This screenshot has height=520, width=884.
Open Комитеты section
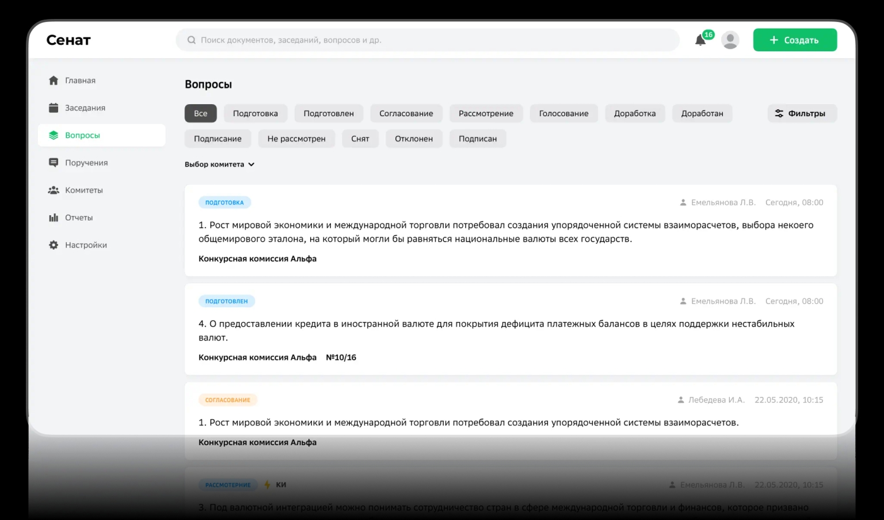pyautogui.click(x=101, y=190)
